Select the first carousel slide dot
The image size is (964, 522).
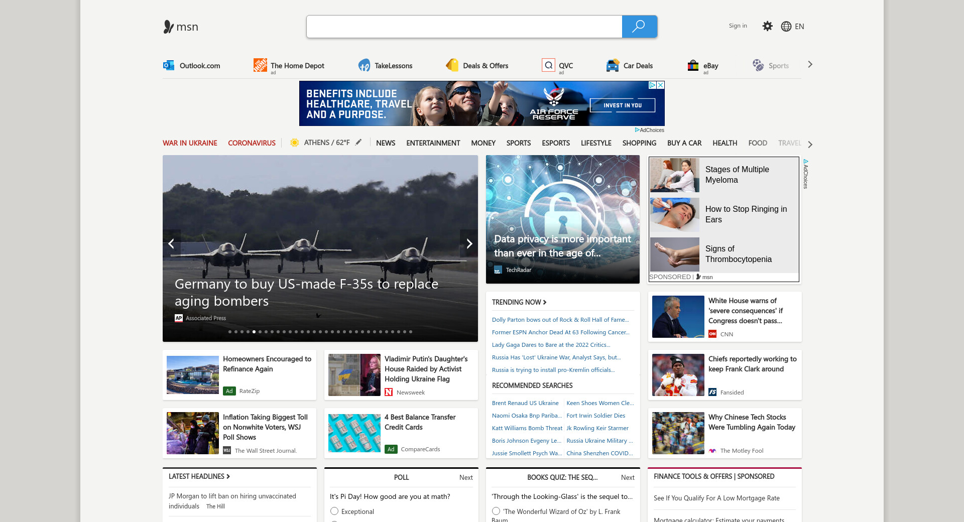pyautogui.click(x=230, y=332)
